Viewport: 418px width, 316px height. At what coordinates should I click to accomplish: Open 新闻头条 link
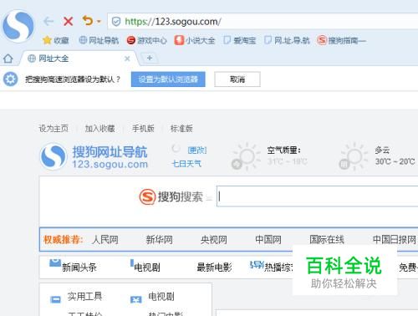click(x=79, y=268)
